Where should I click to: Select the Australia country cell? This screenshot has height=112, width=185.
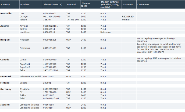point(6,13)
